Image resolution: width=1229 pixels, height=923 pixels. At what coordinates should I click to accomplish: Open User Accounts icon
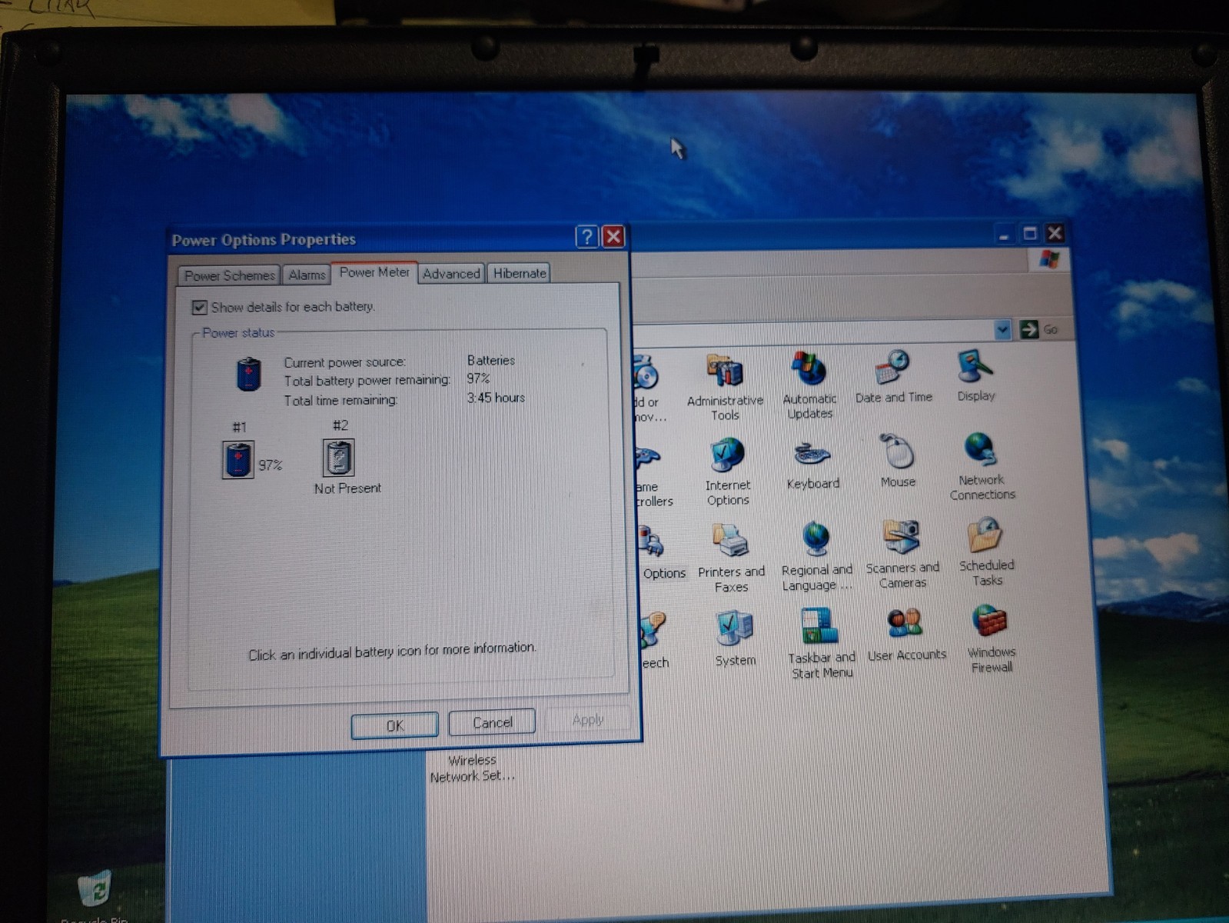coord(905,624)
